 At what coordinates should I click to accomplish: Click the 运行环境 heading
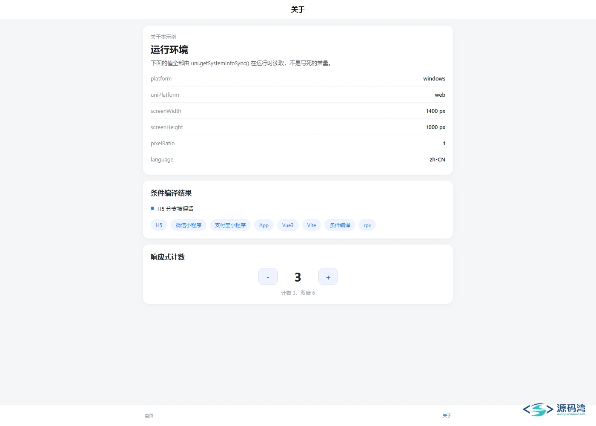169,50
